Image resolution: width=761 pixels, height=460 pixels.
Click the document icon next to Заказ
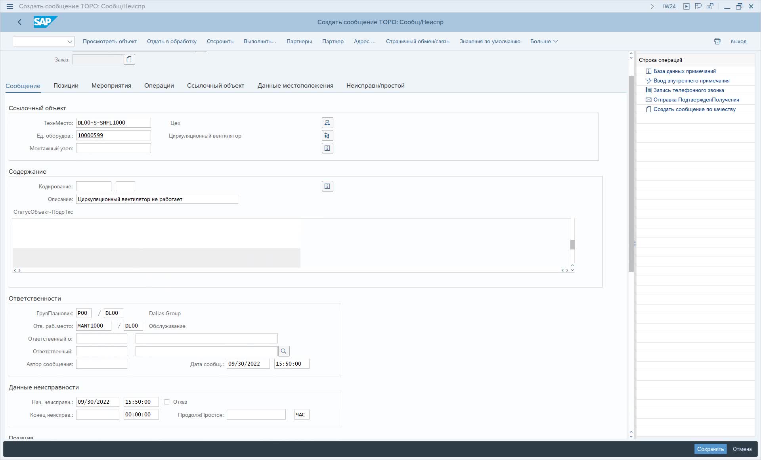pos(129,59)
